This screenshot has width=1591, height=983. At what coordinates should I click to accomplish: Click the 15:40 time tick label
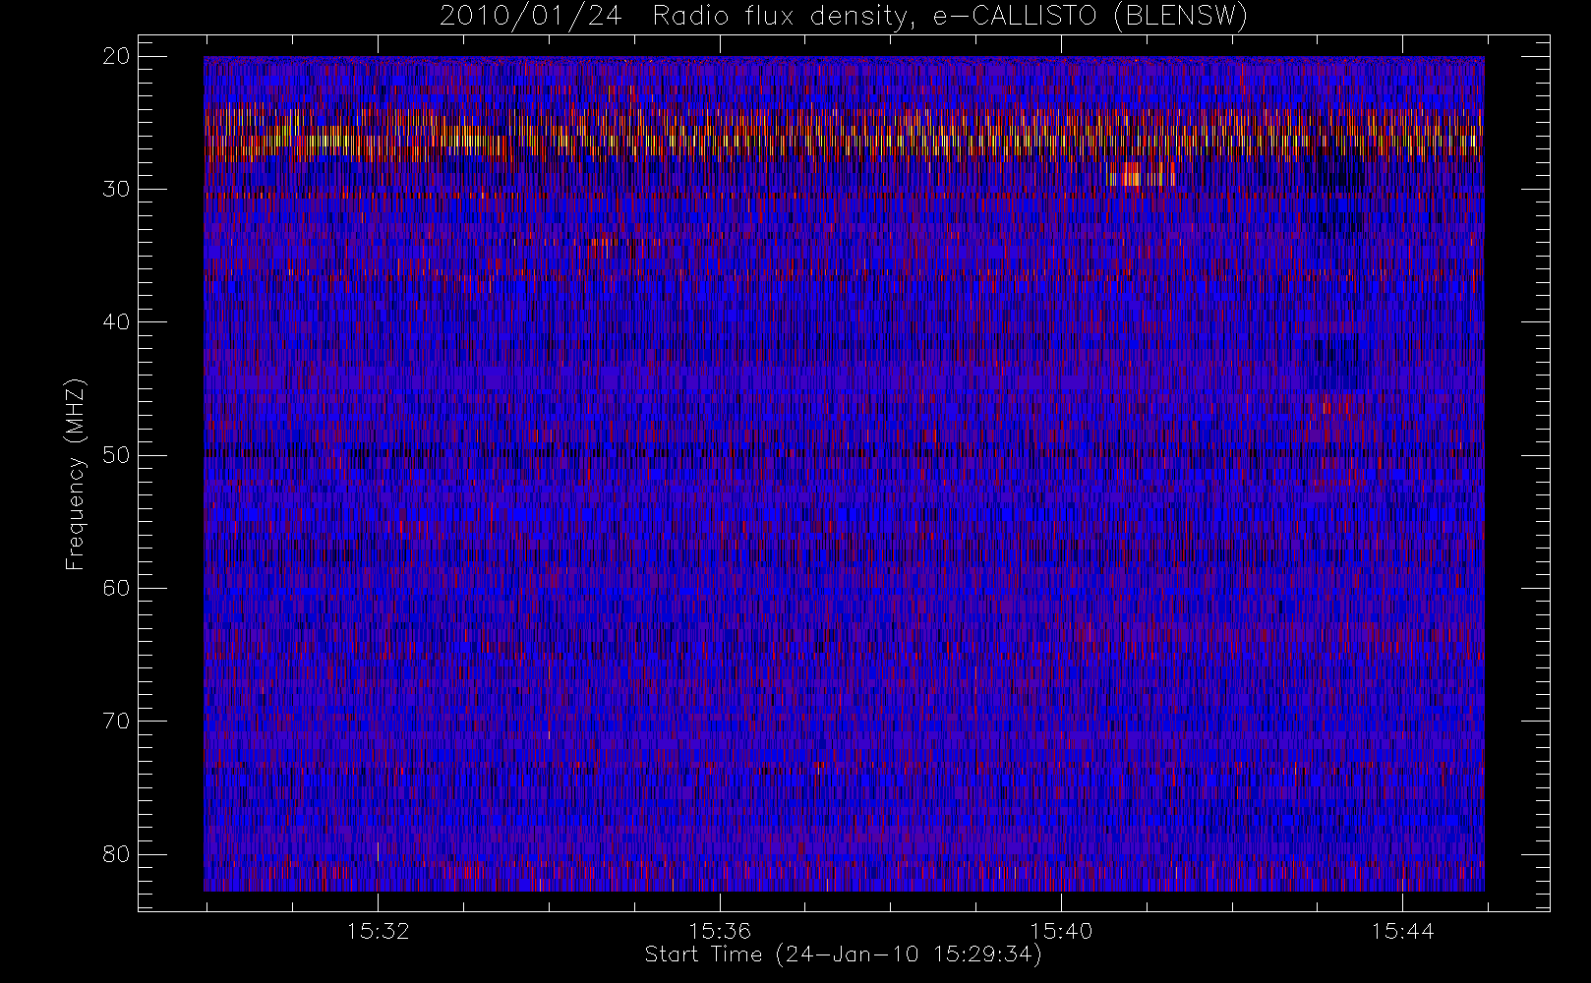(x=1061, y=931)
